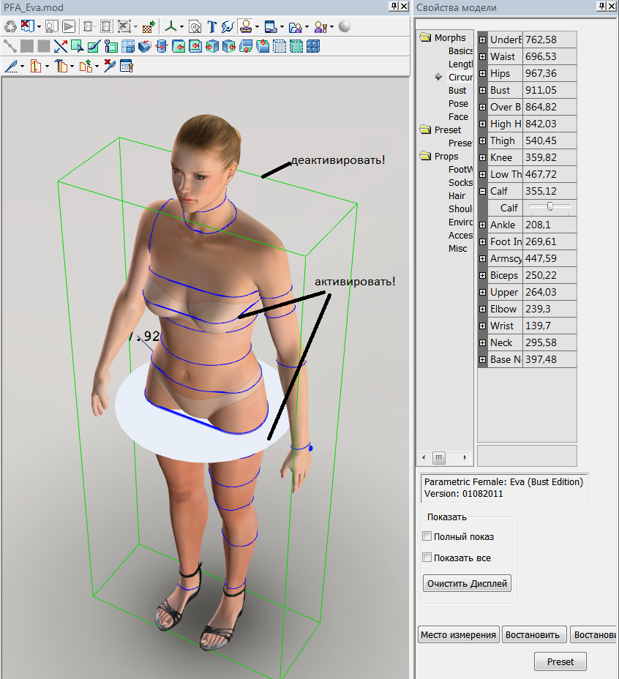Select the blue crossed diagonal arrows tool
Viewport: 619px width, 679px height.
60,47
